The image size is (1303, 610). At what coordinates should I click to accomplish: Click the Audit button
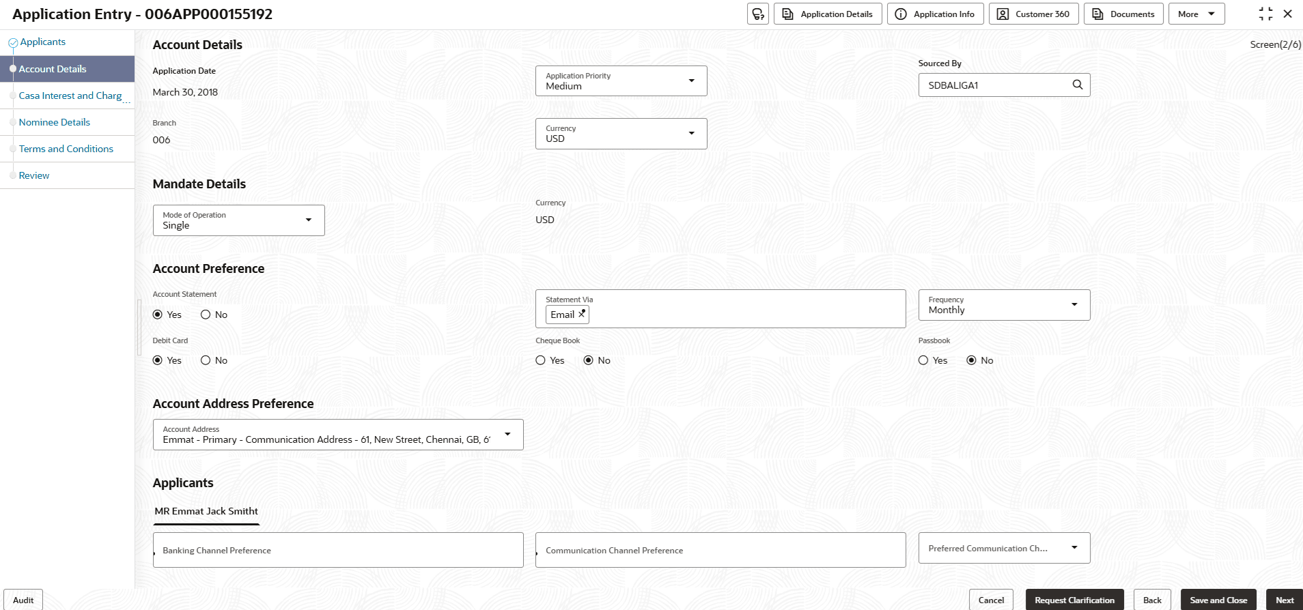pos(23,600)
